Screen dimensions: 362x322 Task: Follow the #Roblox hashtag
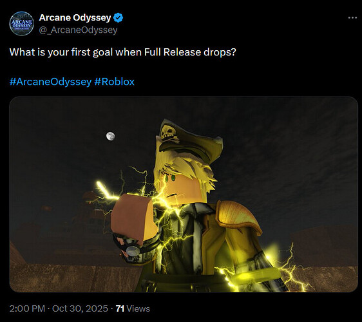[x=114, y=82]
